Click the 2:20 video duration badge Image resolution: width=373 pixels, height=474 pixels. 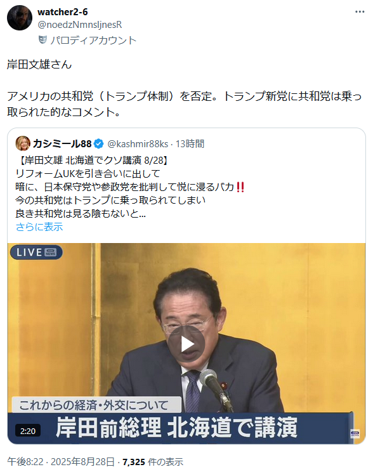[28, 431]
